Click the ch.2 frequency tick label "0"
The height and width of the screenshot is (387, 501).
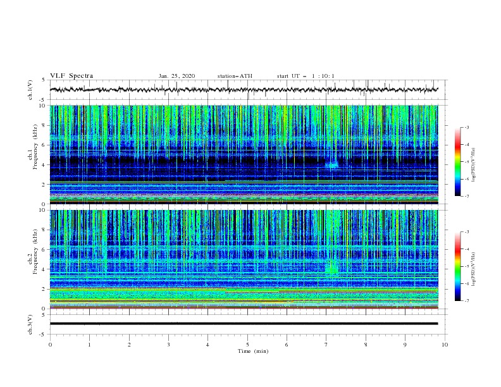[x=44, y=309]
